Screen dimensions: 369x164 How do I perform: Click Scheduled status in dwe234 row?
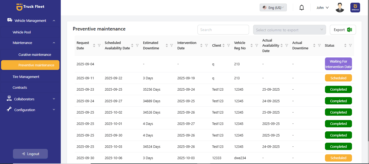coord(338,158)
